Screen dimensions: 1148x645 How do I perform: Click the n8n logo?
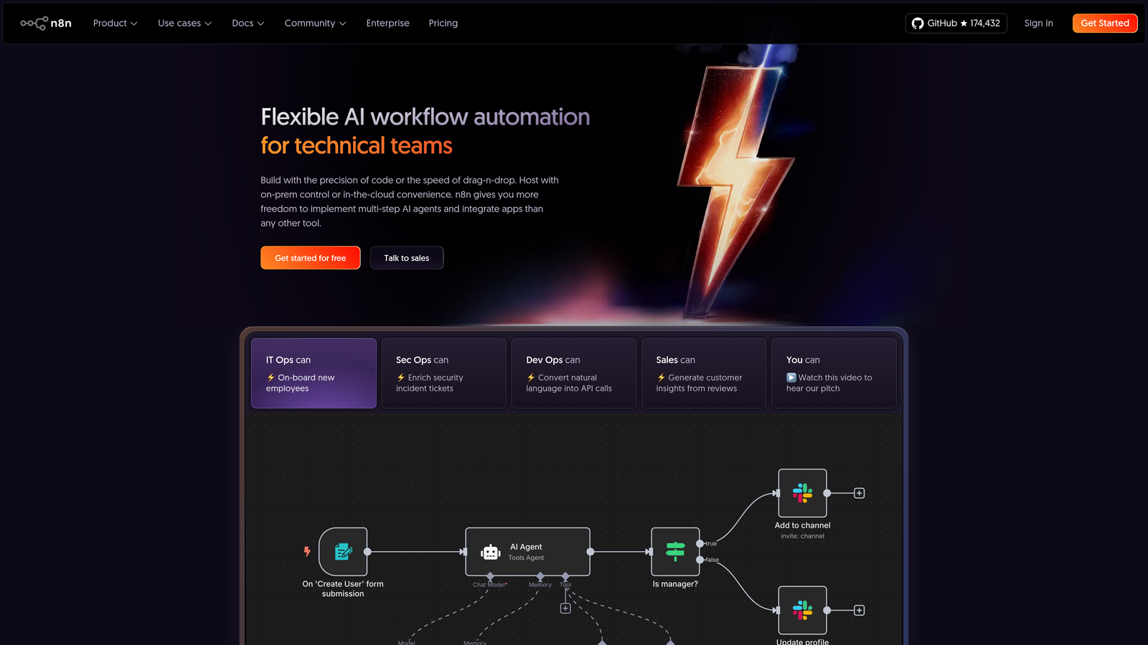click(46, 22)
